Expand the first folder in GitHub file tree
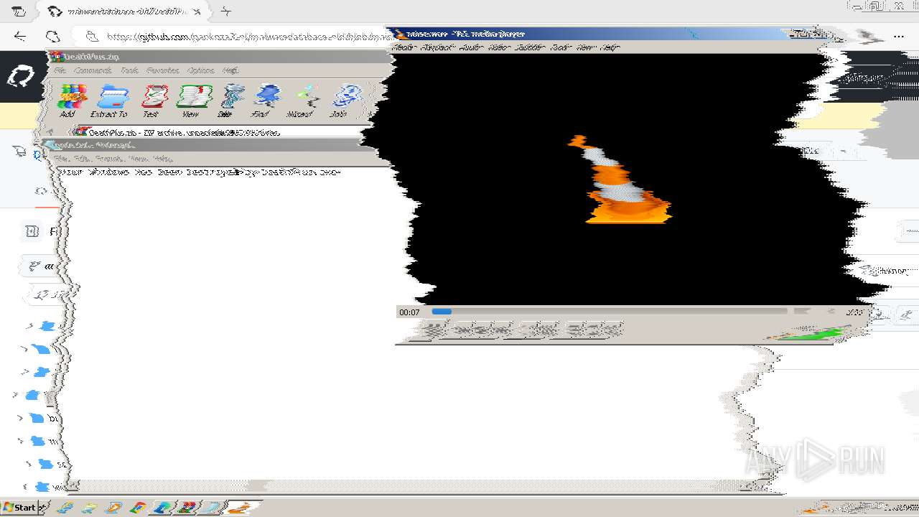Viewport: 919px width, 517px height. (29, 326)
